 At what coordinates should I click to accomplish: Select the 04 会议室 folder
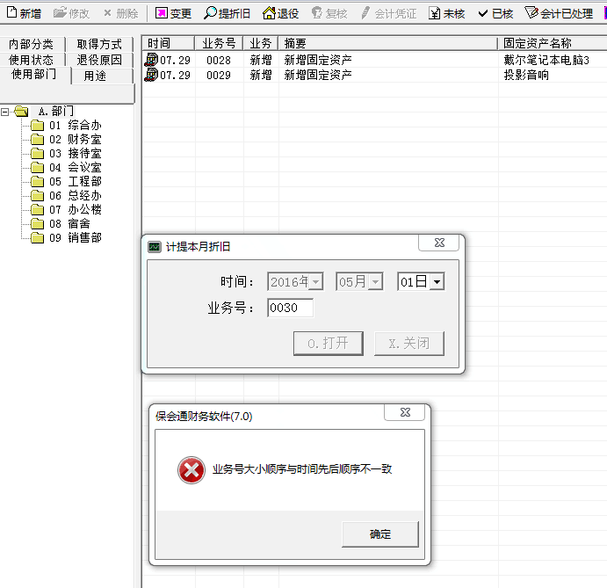(x=67, y=167)
